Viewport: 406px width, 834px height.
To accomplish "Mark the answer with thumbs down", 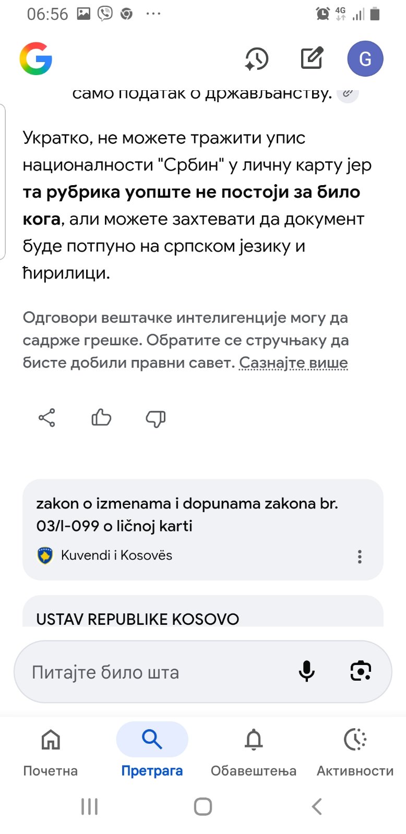I will point(156,418).
